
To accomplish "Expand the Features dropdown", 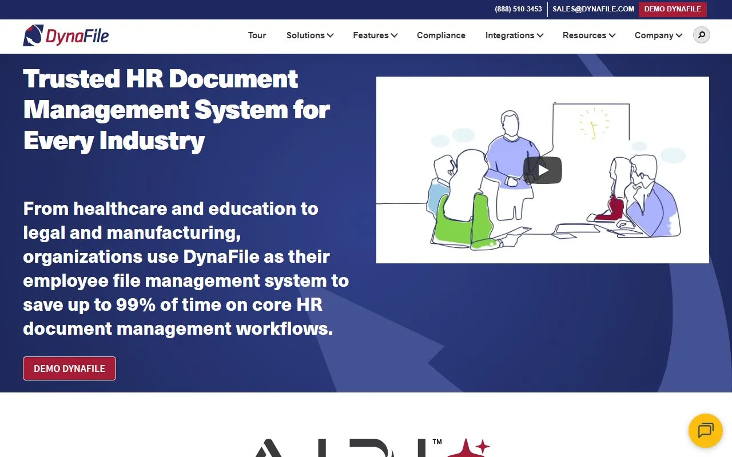I will (375, 35).
